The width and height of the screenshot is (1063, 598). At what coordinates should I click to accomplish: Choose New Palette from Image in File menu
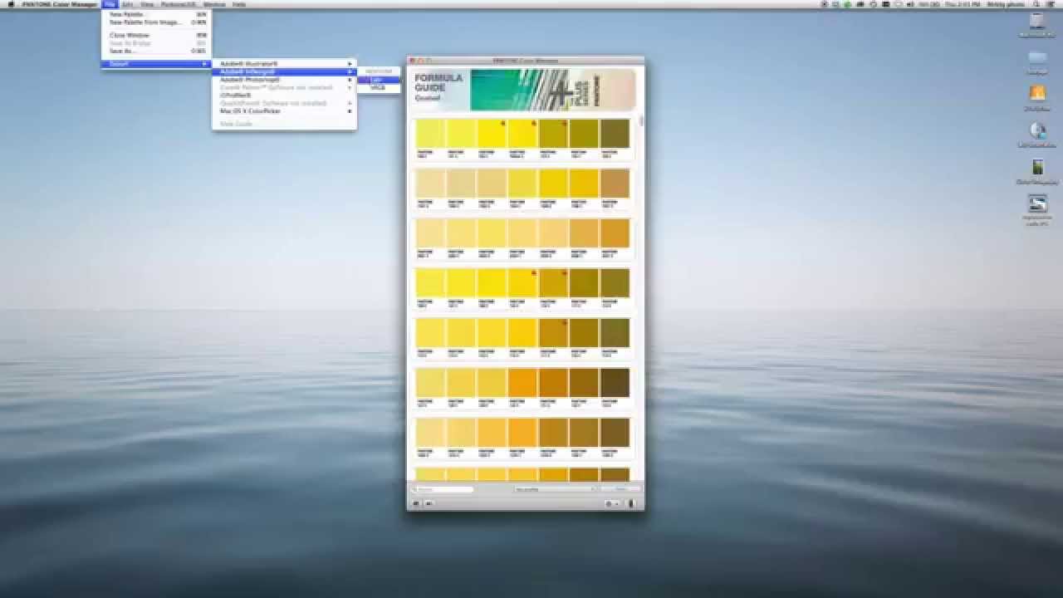tap(156, 22)
